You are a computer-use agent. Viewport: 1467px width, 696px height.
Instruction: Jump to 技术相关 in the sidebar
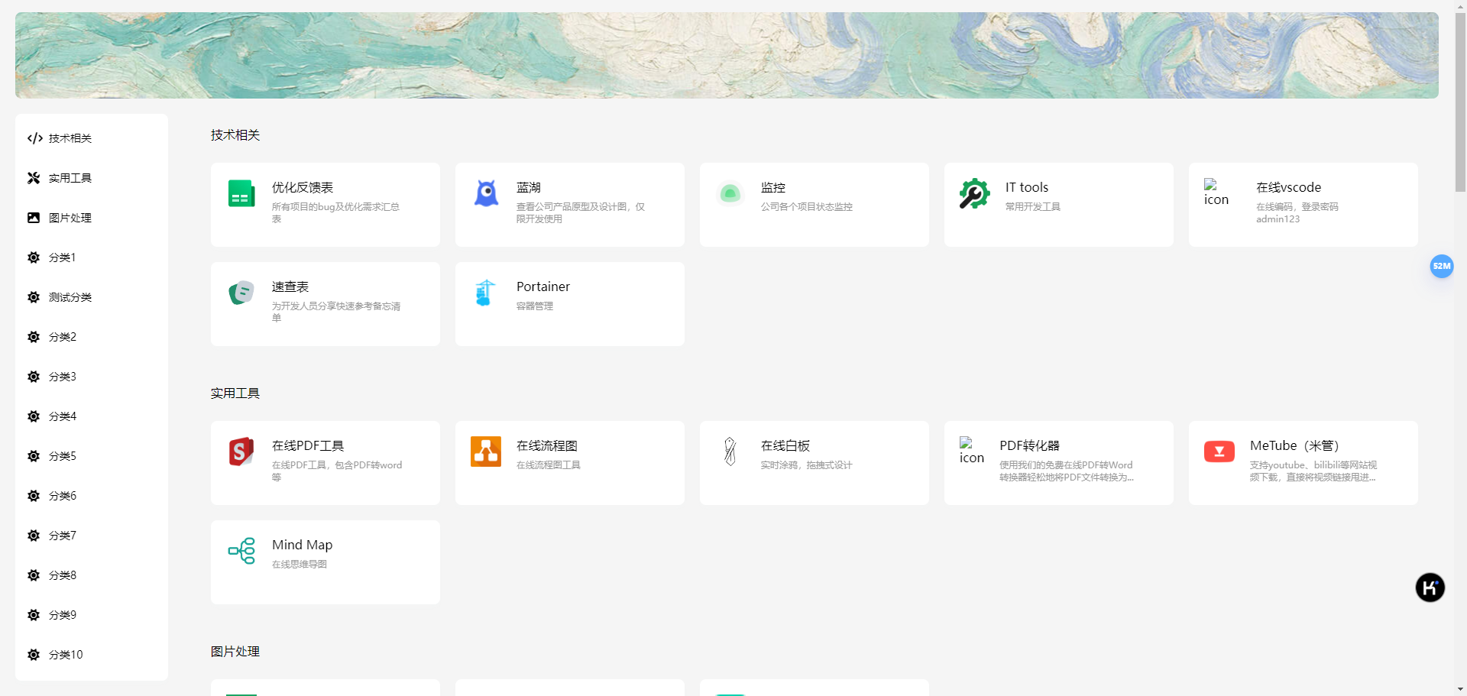(70, 138)
